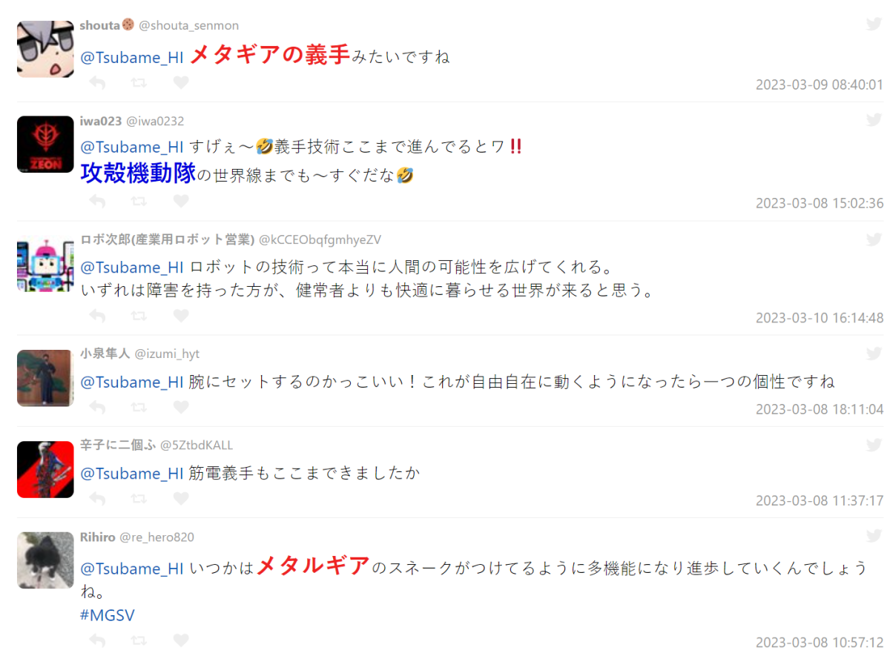Like Rihiro's tweet
Image resolution: width=890 pixels, height=653 pixels.
click(181, 640)
